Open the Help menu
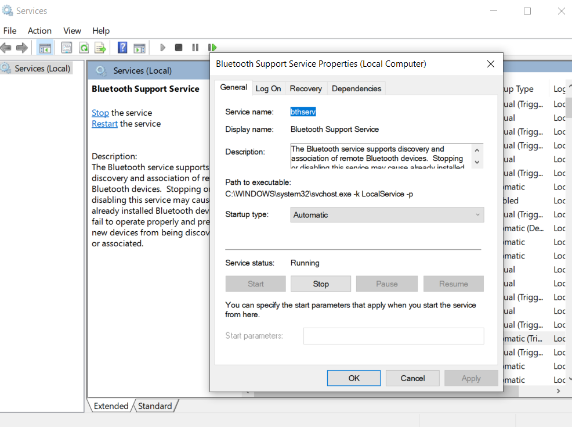Screen dimensions: 572x427 point(101,31)
